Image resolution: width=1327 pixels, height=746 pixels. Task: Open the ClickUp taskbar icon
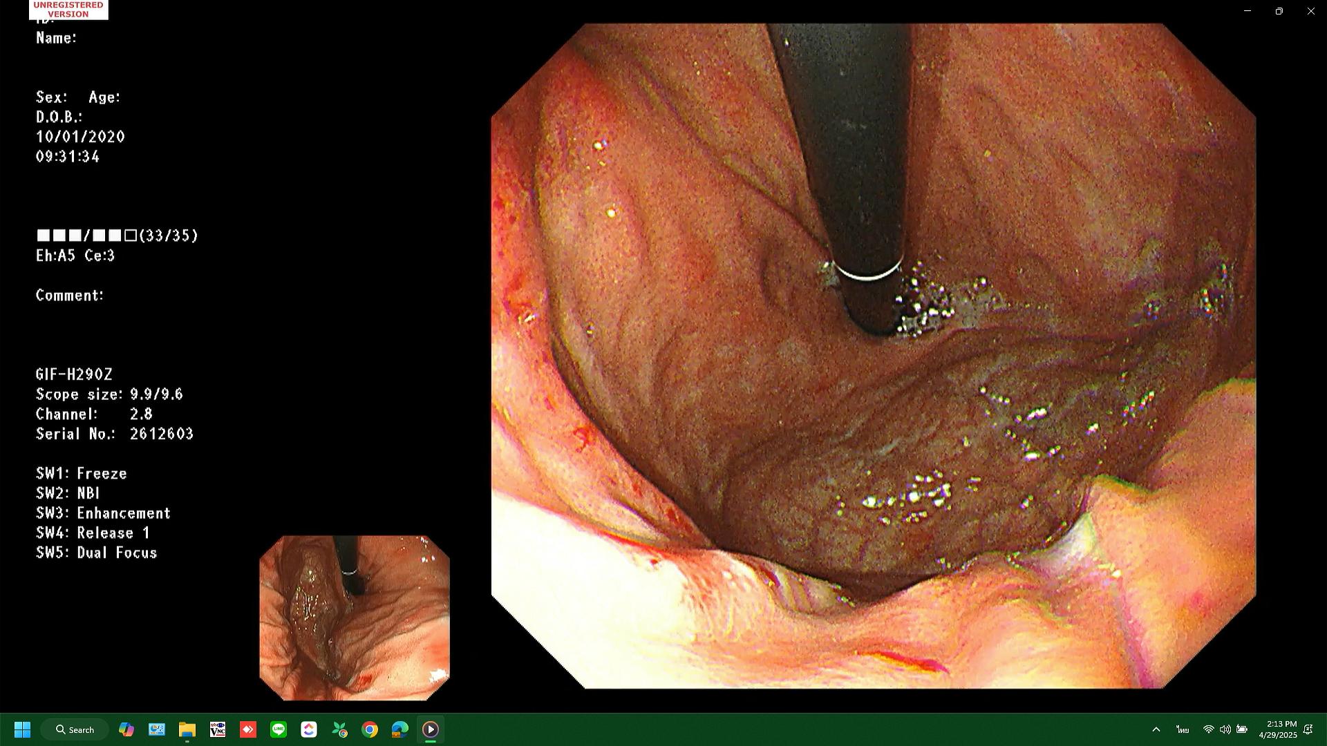[x=309, y=729]
